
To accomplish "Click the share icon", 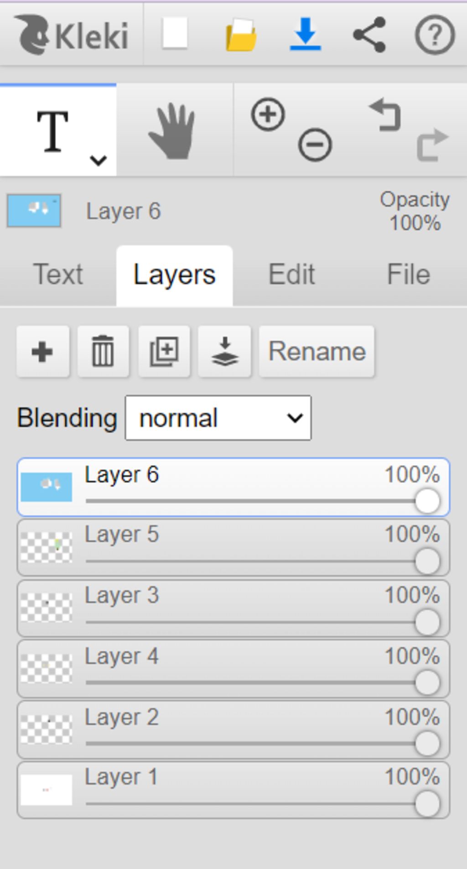I will click(x=370, y=35).
